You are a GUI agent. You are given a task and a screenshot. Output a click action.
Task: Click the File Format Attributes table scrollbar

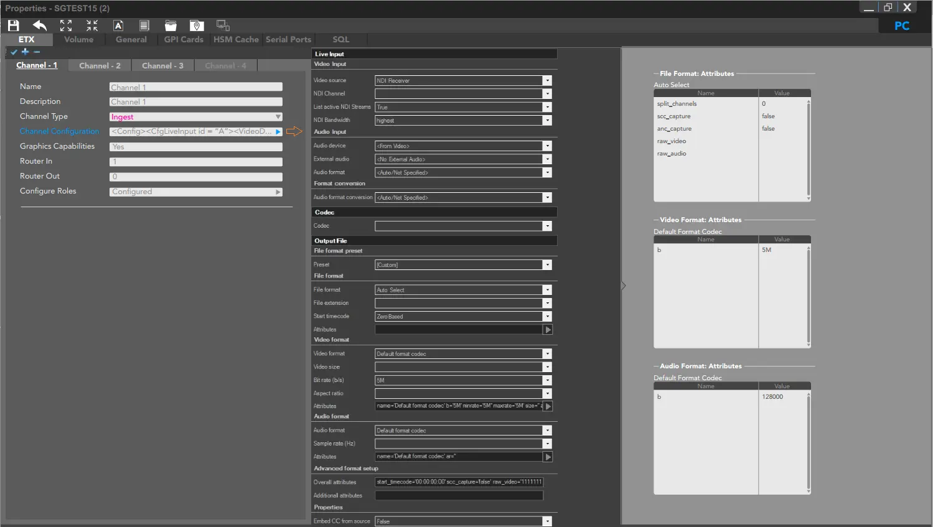(x=808, y=149)
